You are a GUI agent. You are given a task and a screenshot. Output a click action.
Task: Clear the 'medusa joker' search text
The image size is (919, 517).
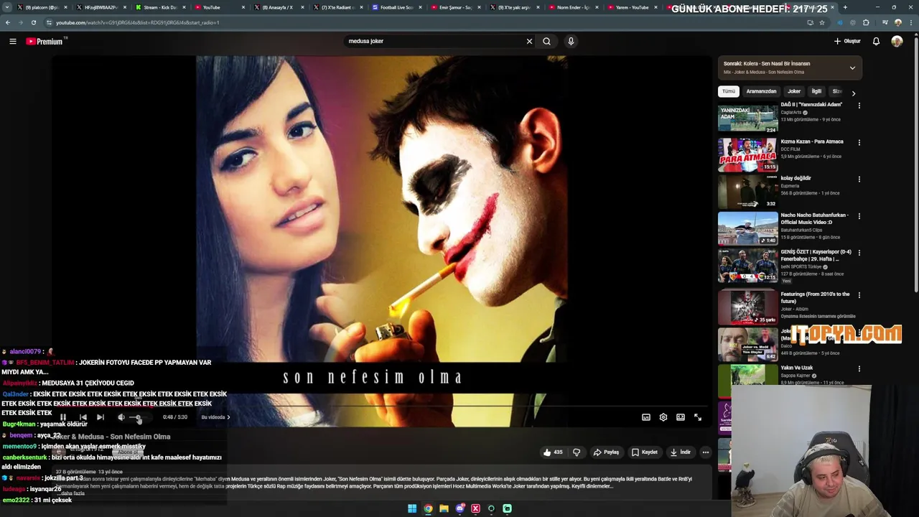coord(529,41)
